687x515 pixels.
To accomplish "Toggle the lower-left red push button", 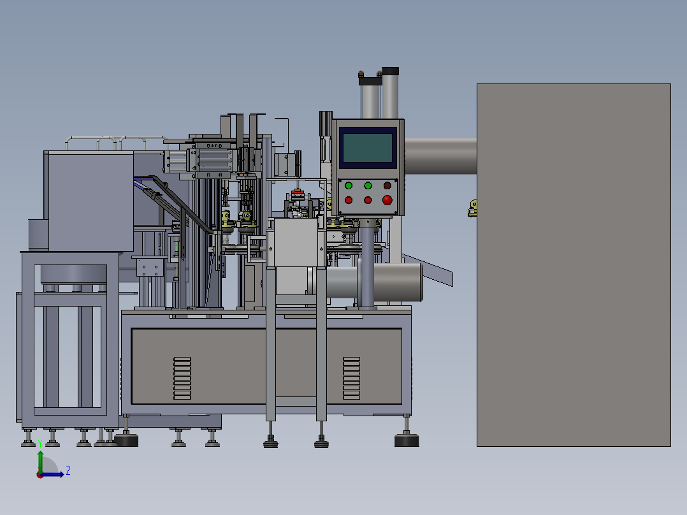I will pos(349,199).
